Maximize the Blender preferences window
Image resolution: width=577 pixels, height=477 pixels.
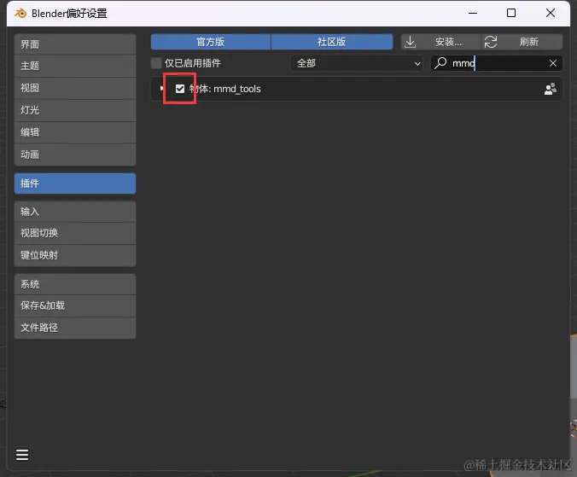point(510,14)
